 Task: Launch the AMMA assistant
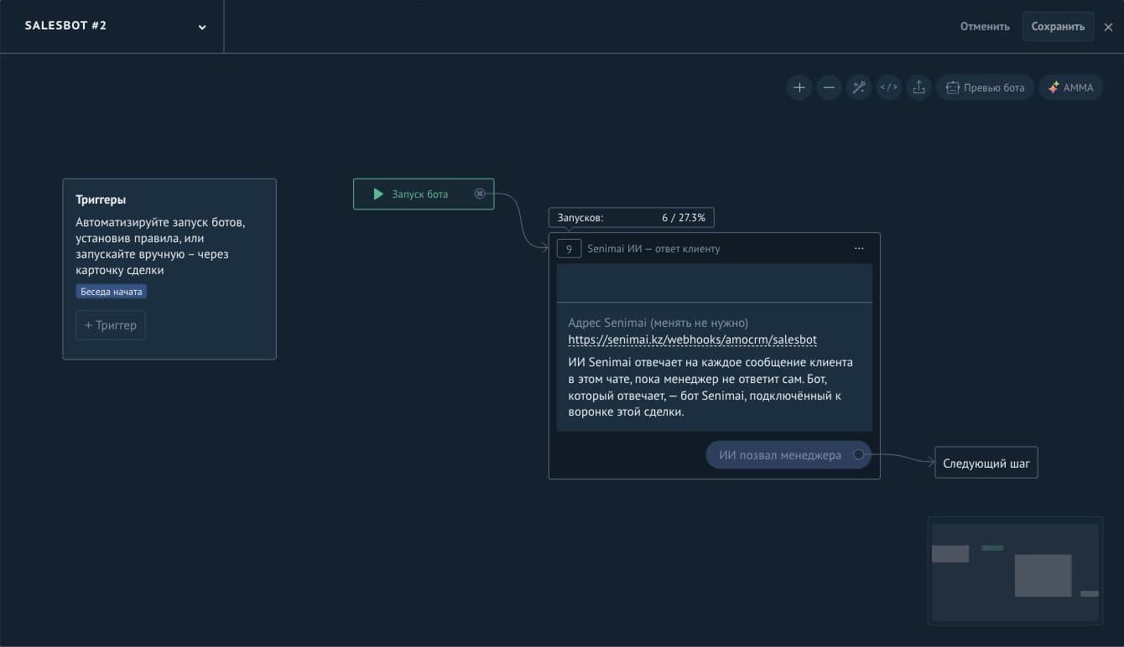(1071, 87)
